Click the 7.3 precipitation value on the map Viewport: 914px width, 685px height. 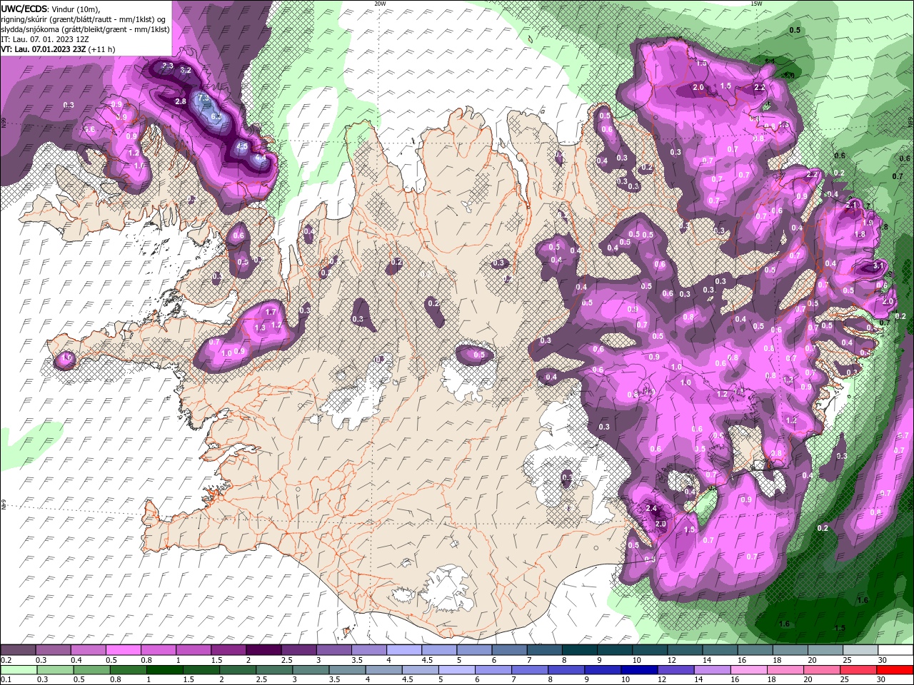coord(203,98)
